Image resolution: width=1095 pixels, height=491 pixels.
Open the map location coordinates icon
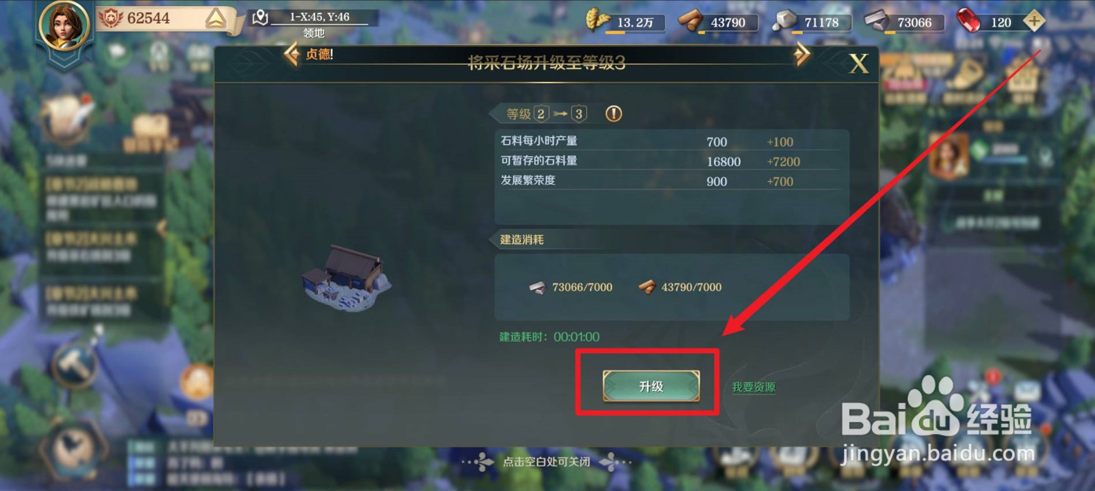tap(260, 17)
